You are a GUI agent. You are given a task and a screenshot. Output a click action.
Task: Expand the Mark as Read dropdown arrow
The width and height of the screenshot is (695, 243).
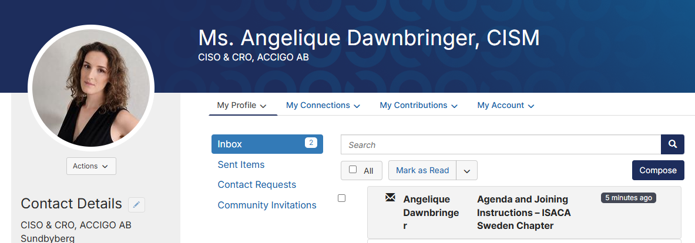(466, 170)
